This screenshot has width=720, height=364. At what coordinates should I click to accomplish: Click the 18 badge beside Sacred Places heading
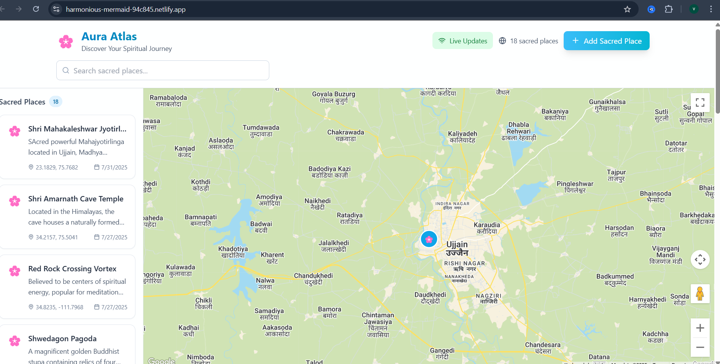pyautogui.click(x=56, y=101)
